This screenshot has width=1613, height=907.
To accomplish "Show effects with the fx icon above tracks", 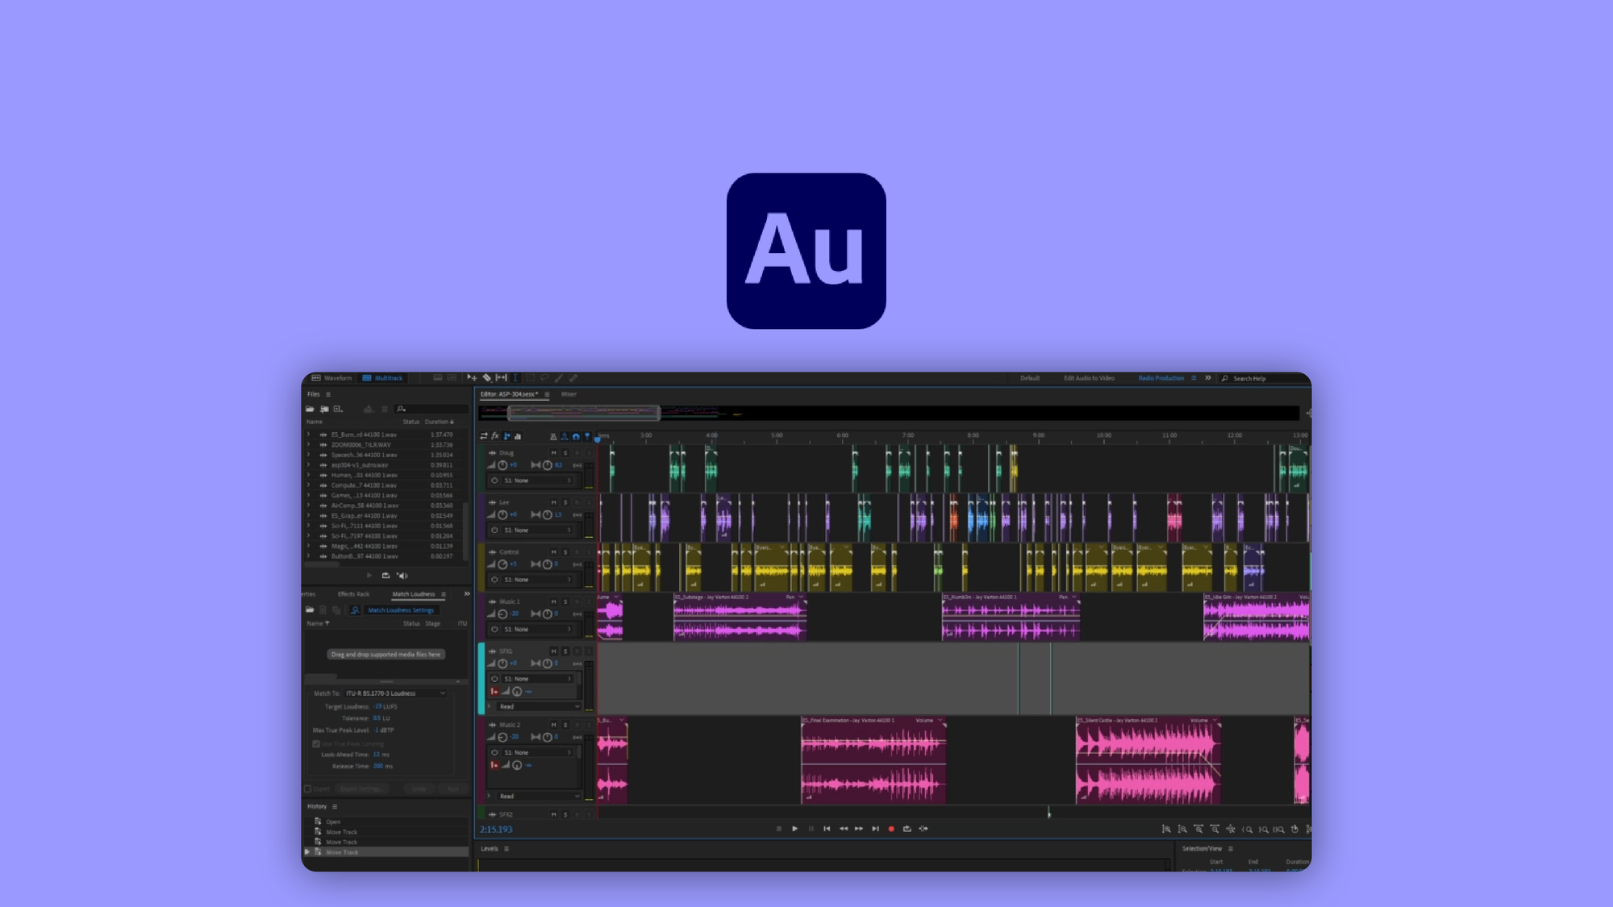I will pos(494,435).
